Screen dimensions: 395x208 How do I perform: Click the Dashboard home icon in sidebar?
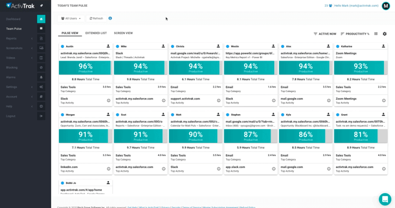click(41, 19)
